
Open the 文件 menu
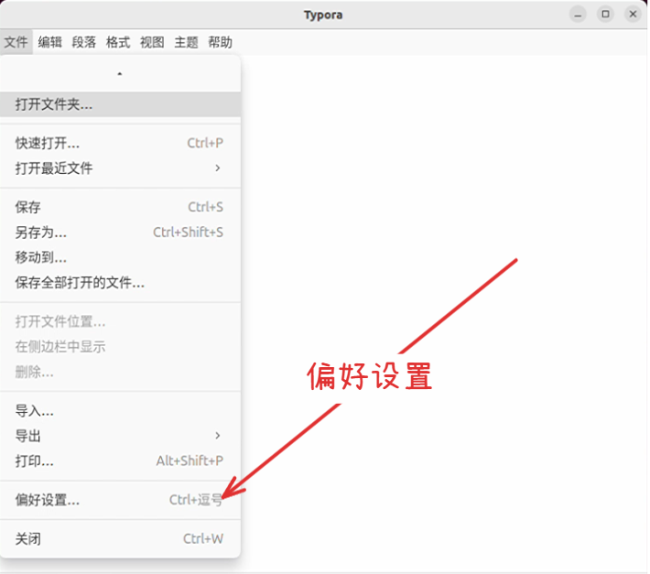[x=16, y=42]
